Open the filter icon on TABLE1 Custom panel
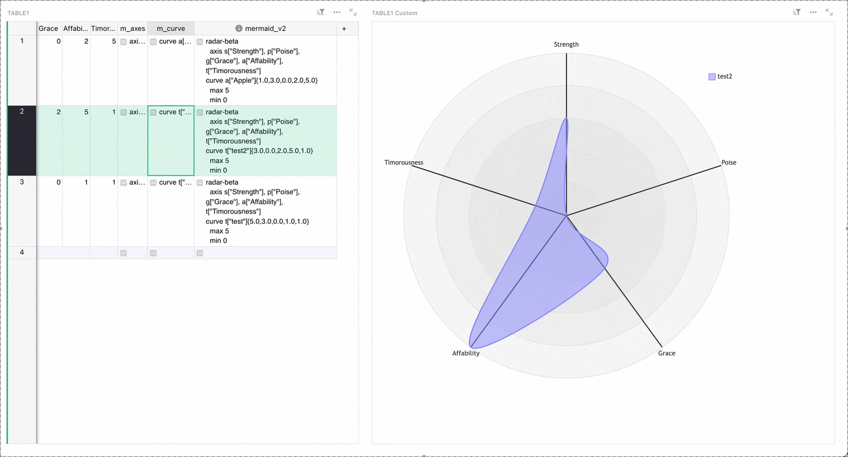The height and width of the screenshot is (457, 848). point(797,12)
